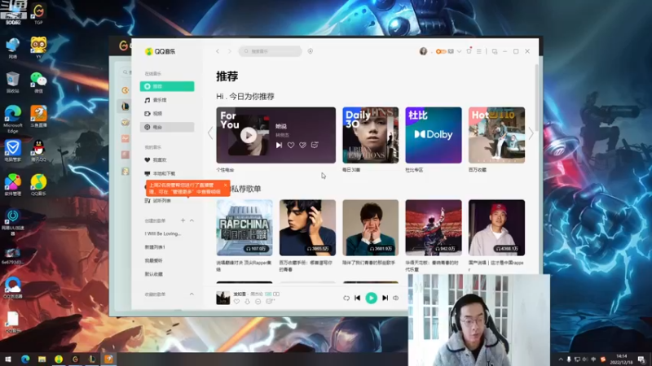The height and width of the screenshot is (366, 652).
Task: Open the Windows Start menu
Action: 7,359
